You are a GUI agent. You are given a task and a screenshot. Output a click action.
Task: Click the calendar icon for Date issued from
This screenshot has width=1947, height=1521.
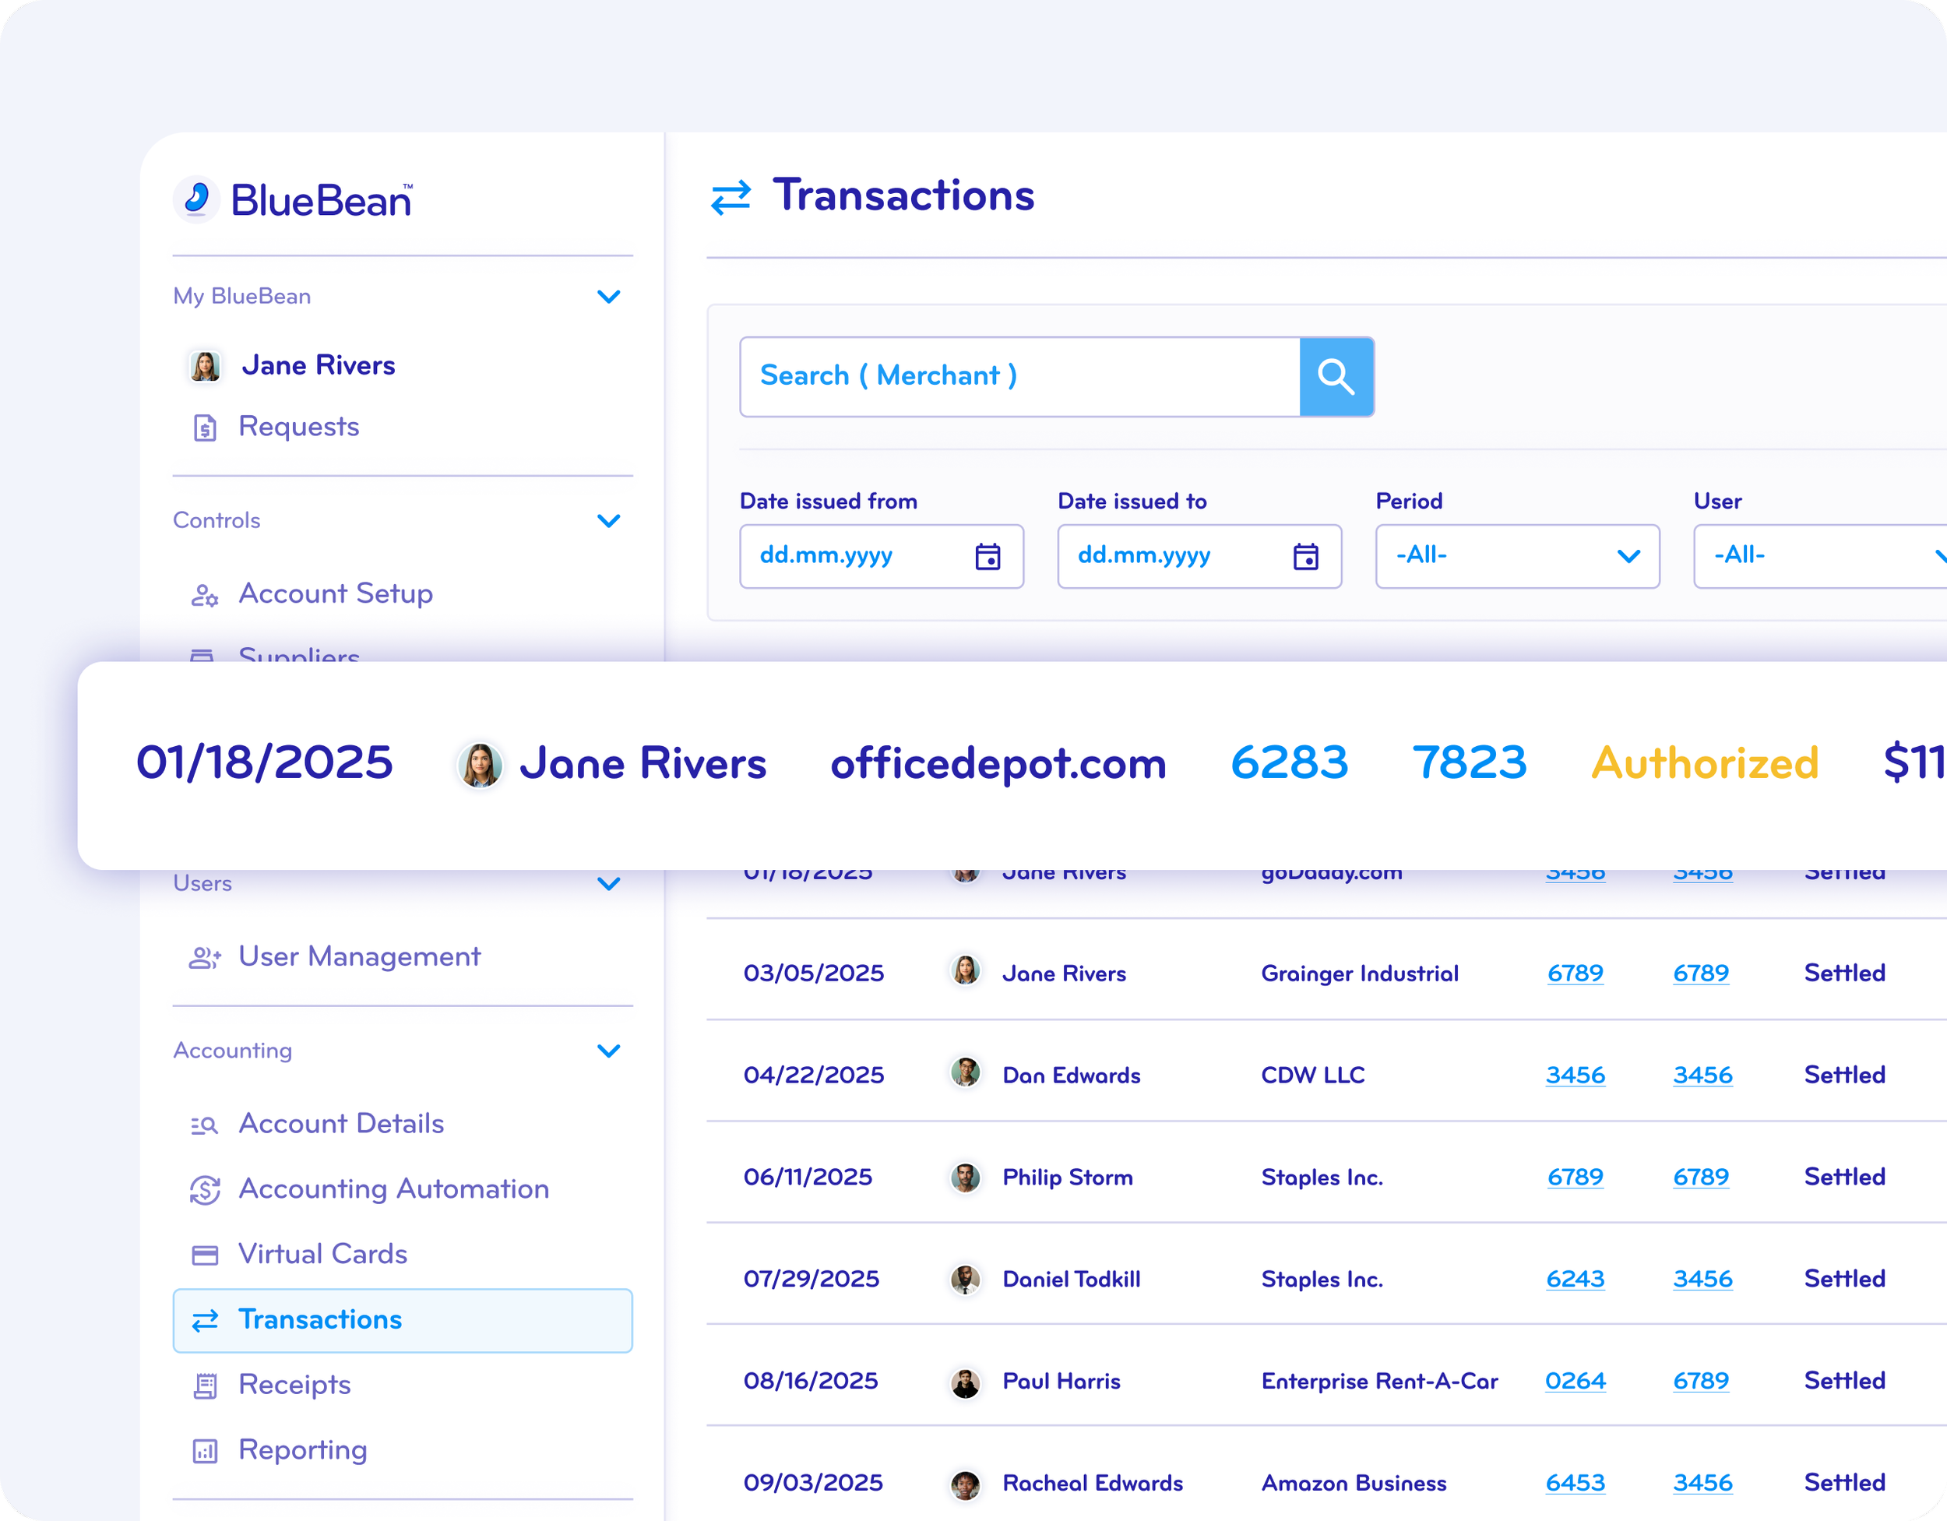click(987, 556)
